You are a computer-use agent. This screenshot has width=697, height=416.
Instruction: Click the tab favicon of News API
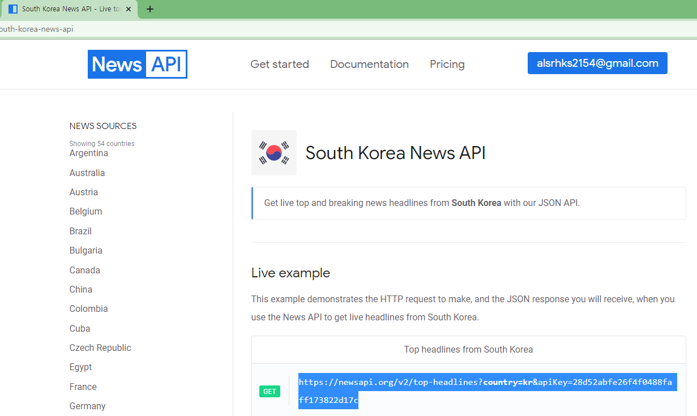click(13, 9)
